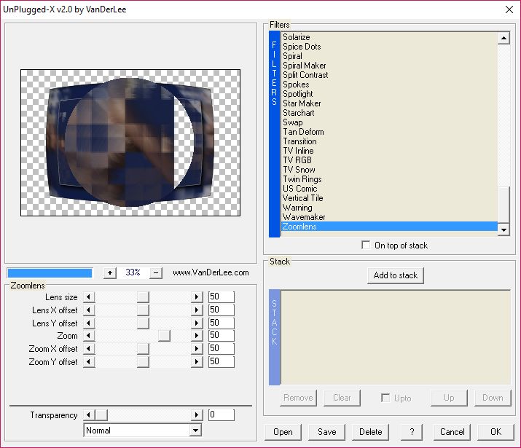The image size is (521, 448).
Task: Click right arrow of Lens X offset slider
Action: 197,310
